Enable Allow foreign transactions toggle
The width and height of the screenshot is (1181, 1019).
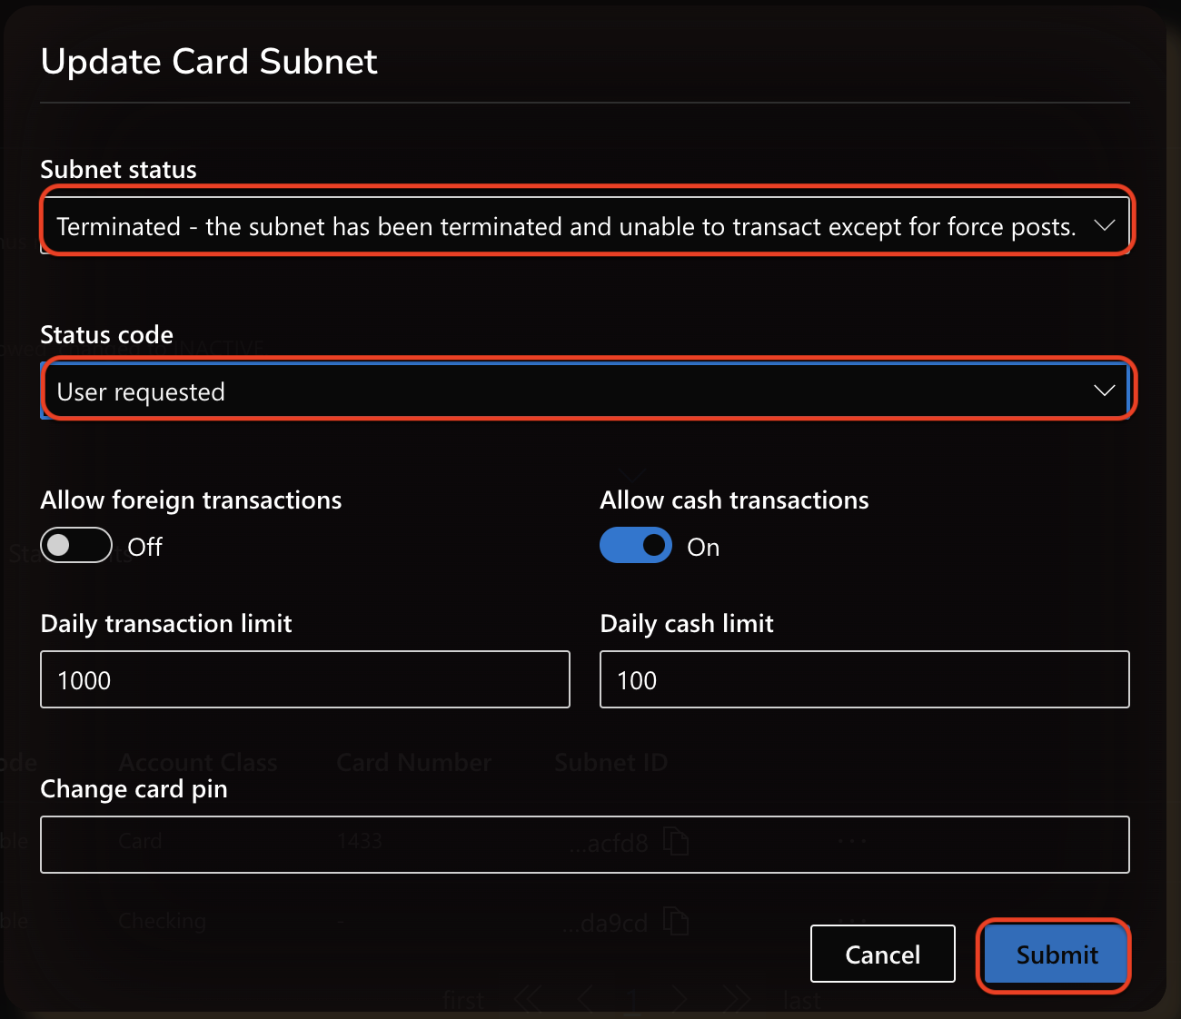(76, 546)
